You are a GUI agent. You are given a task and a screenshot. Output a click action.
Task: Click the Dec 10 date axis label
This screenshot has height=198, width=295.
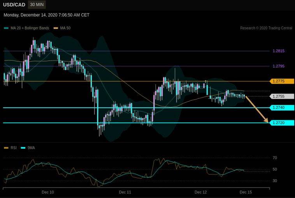click(47, 192)
